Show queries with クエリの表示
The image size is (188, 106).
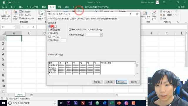click(25, 12)
